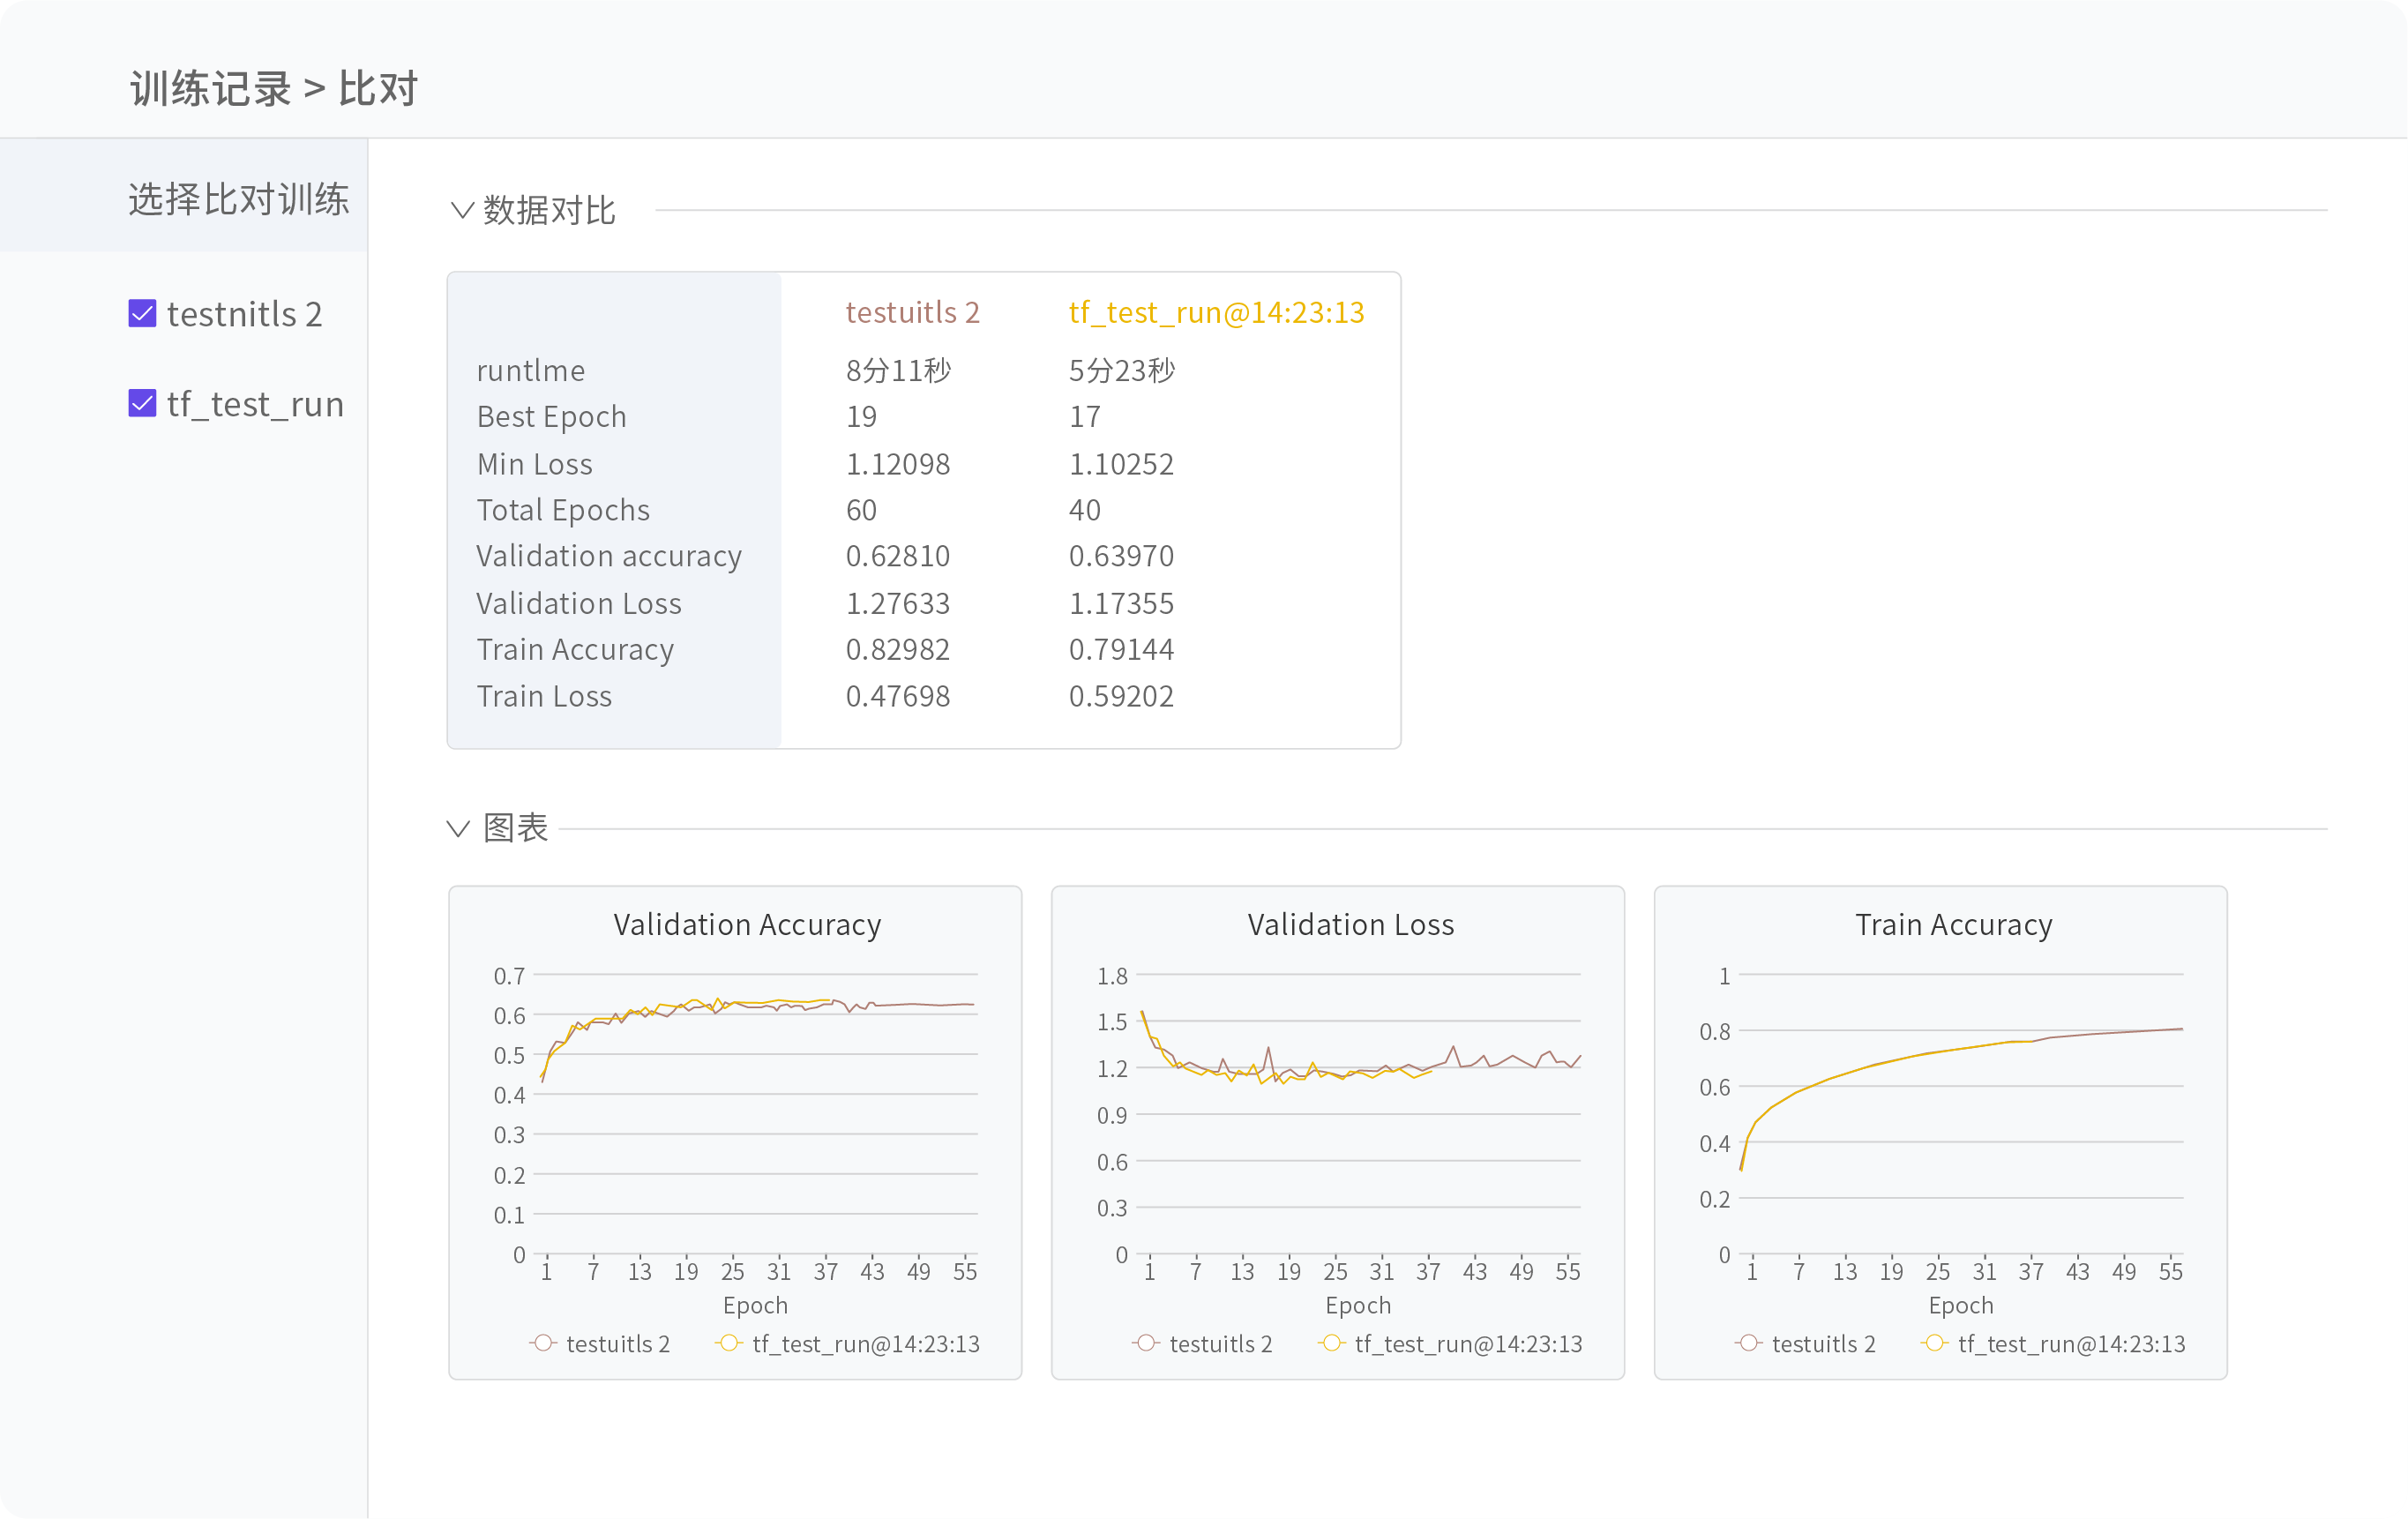Click Train Loss value 0.47698
Screen dimensions: 2408x1519
[x=898, y=696]
